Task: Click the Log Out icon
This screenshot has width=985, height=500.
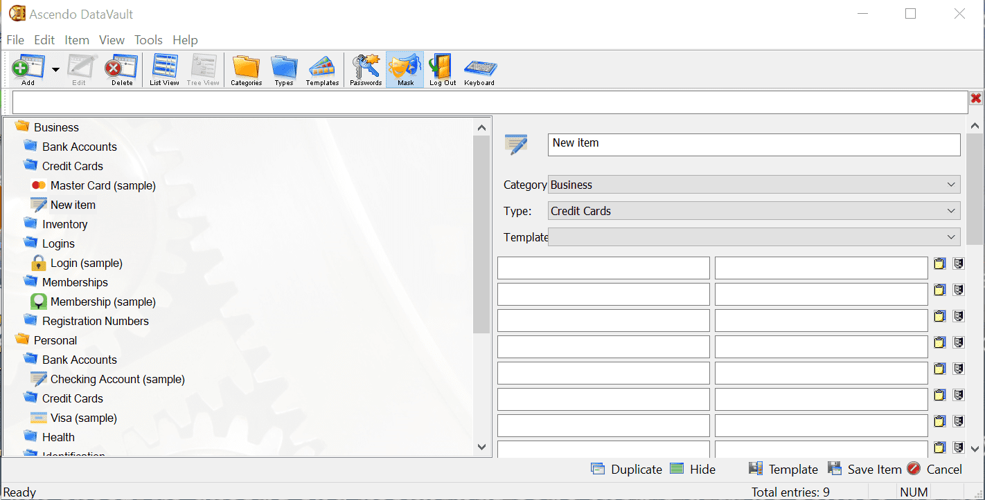Action: click(443, 70)
